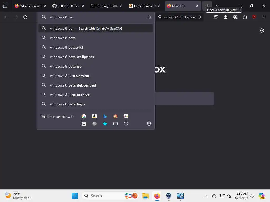Open the weather widget 70°F

18,196
